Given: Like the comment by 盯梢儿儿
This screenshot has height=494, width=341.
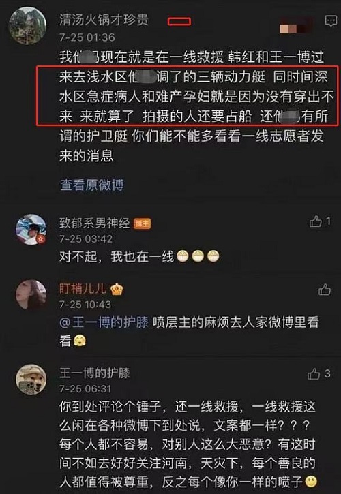Looking at the screenshot, I should click(324, 290).
